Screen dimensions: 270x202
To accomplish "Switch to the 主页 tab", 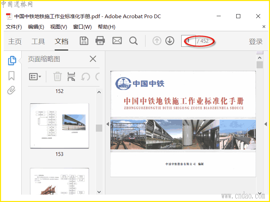I will tap(15, 41).
